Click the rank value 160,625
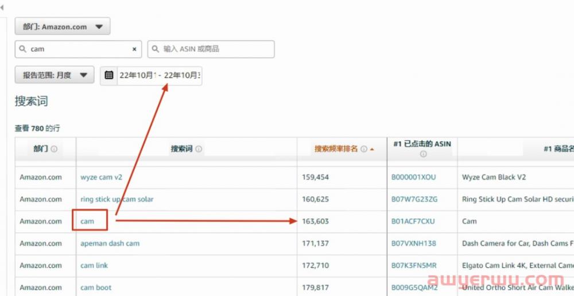574x296 pixels. point(316,200)
